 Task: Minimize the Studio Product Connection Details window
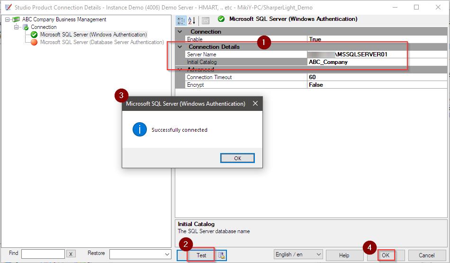[395, 7]
